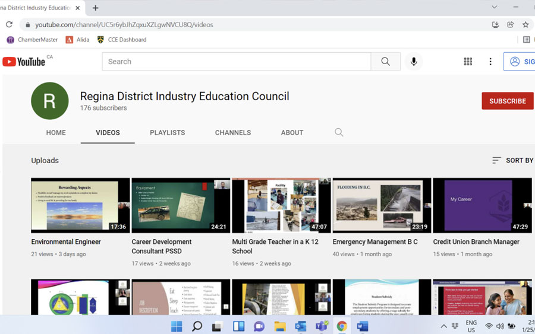Play the Environmental Engineer video thumbnail

80,205
